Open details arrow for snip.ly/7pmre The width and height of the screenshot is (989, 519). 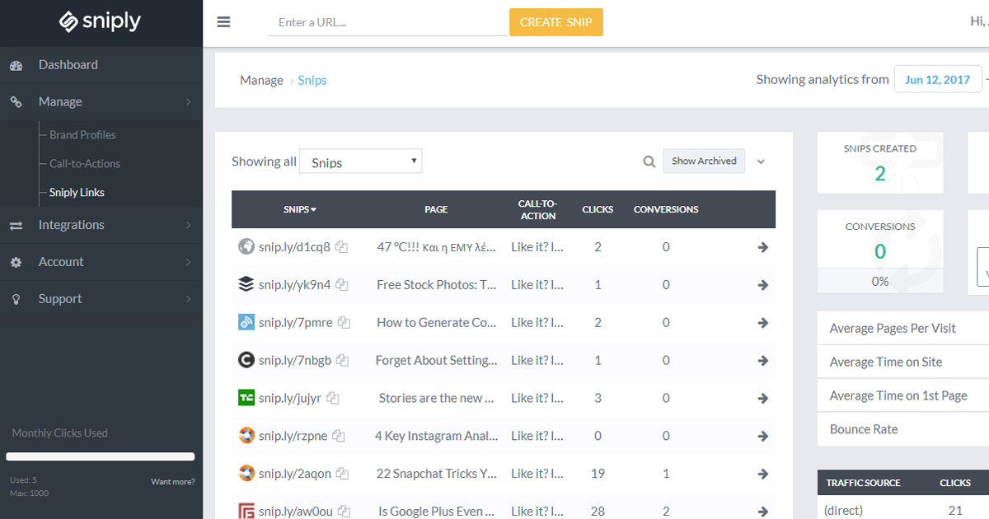click(763, 323)
